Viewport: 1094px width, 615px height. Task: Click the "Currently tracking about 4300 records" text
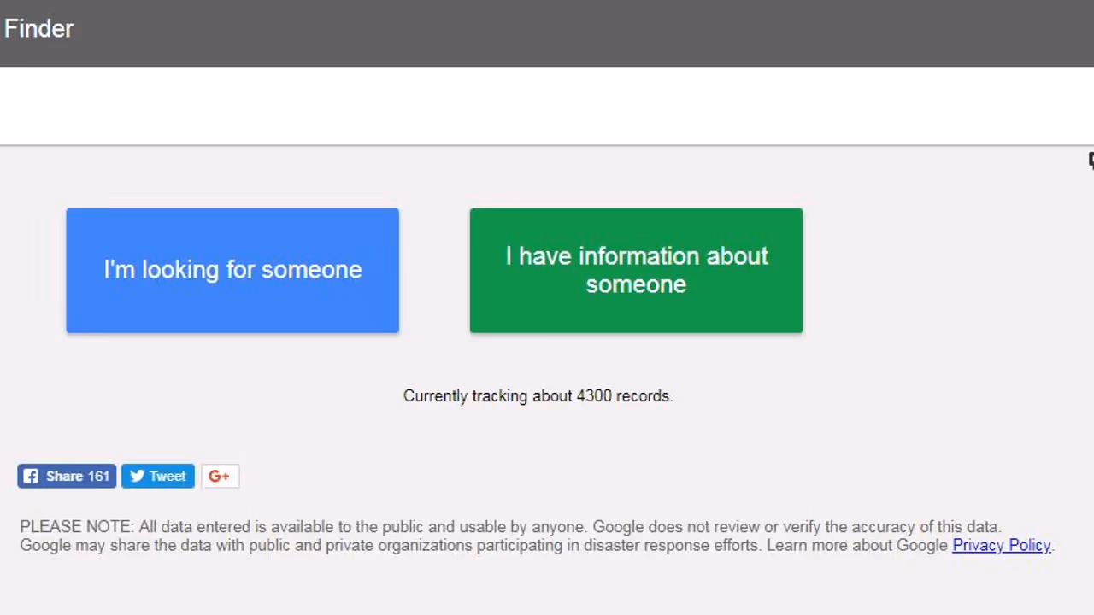point(538,395)
